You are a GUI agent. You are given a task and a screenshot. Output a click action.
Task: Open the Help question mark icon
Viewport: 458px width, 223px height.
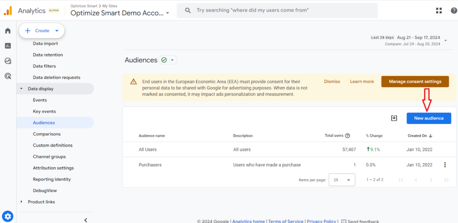coord(454,11)
